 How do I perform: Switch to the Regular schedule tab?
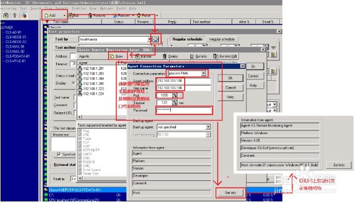coord(187,39)
